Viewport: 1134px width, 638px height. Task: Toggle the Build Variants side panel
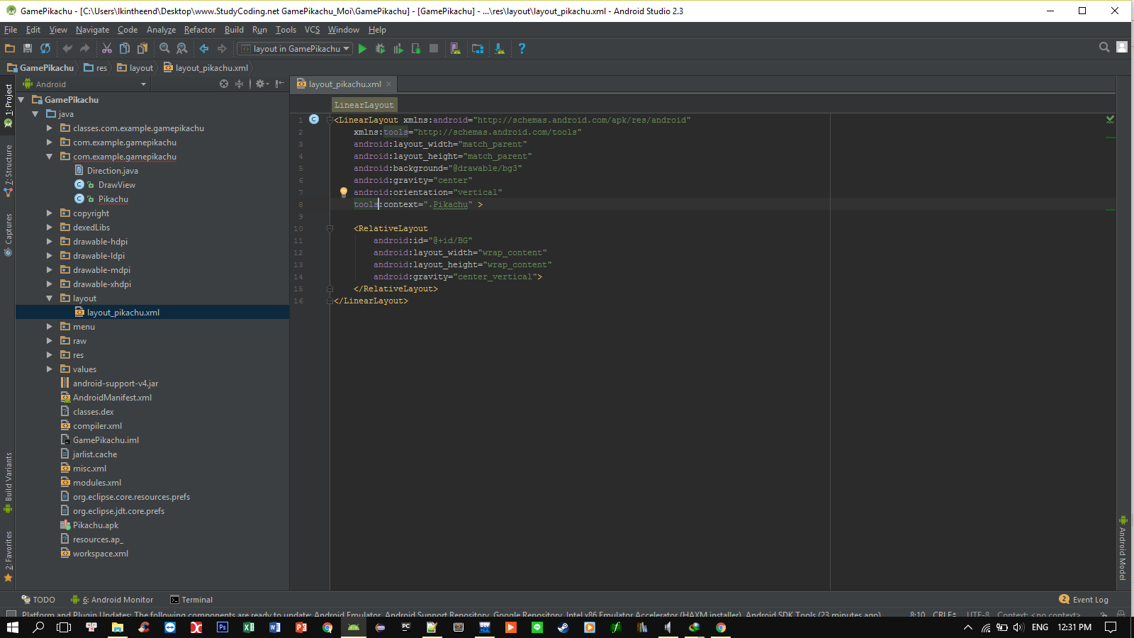(9, 482)
